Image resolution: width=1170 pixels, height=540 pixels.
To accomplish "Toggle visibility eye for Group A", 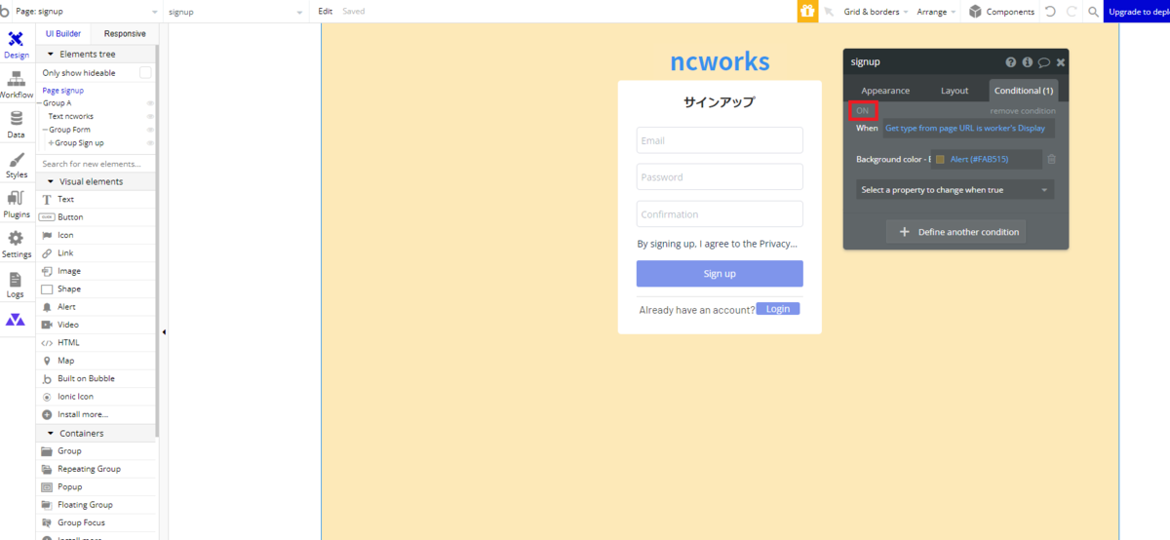I will 150,103.
